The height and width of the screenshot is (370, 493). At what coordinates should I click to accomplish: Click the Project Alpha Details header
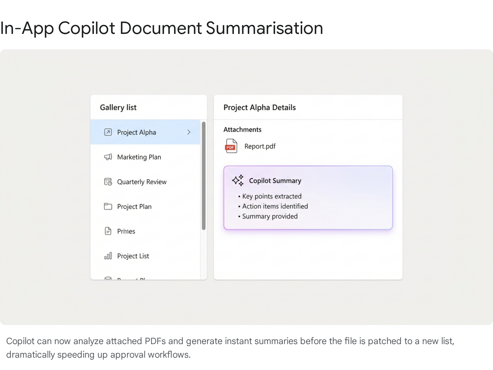click(259, 107)
